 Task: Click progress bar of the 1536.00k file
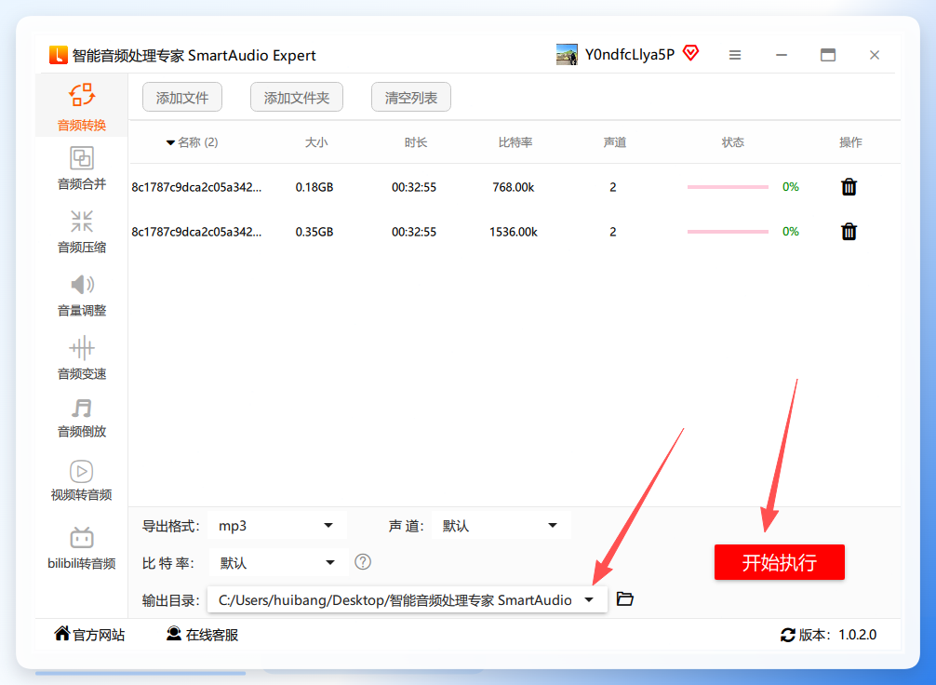pyautogui.click(x=728, y=232)
